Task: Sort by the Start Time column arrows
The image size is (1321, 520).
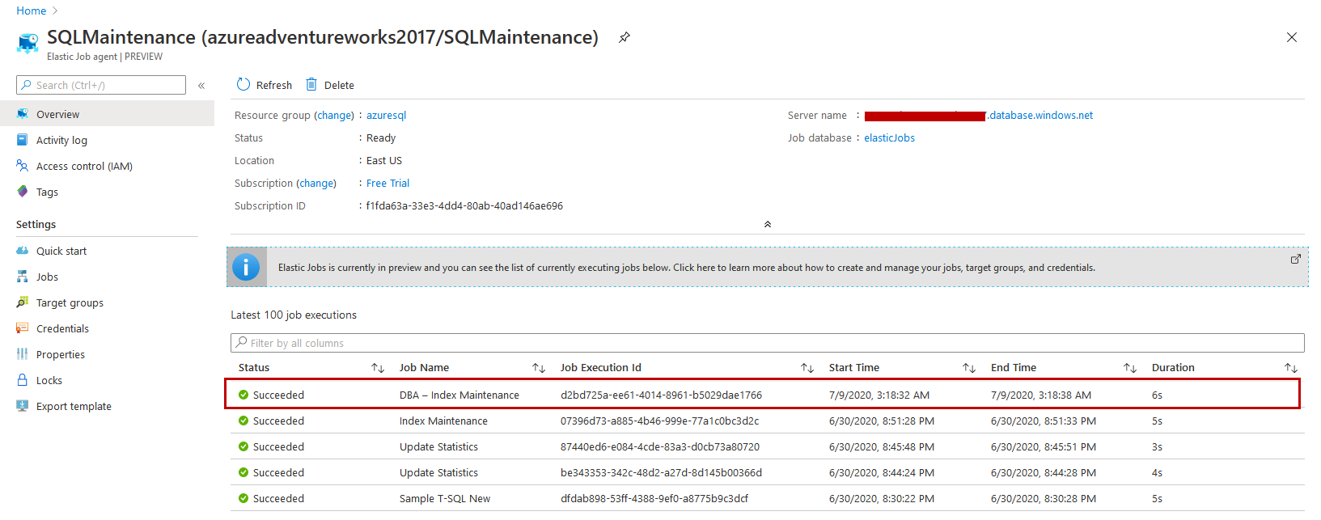Action: [x=969, y=368]
